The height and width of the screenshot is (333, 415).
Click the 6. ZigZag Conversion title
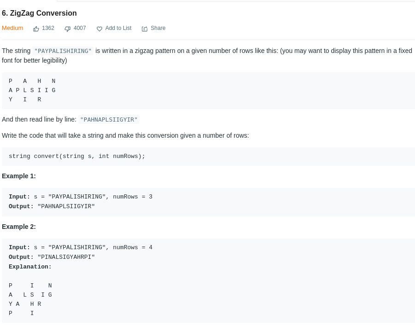click(39, 13)
